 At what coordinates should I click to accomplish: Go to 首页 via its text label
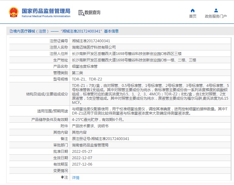coord(192,16)
